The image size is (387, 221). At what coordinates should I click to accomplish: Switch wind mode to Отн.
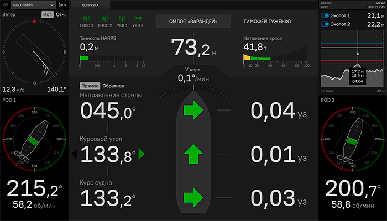tap(61, 14)
